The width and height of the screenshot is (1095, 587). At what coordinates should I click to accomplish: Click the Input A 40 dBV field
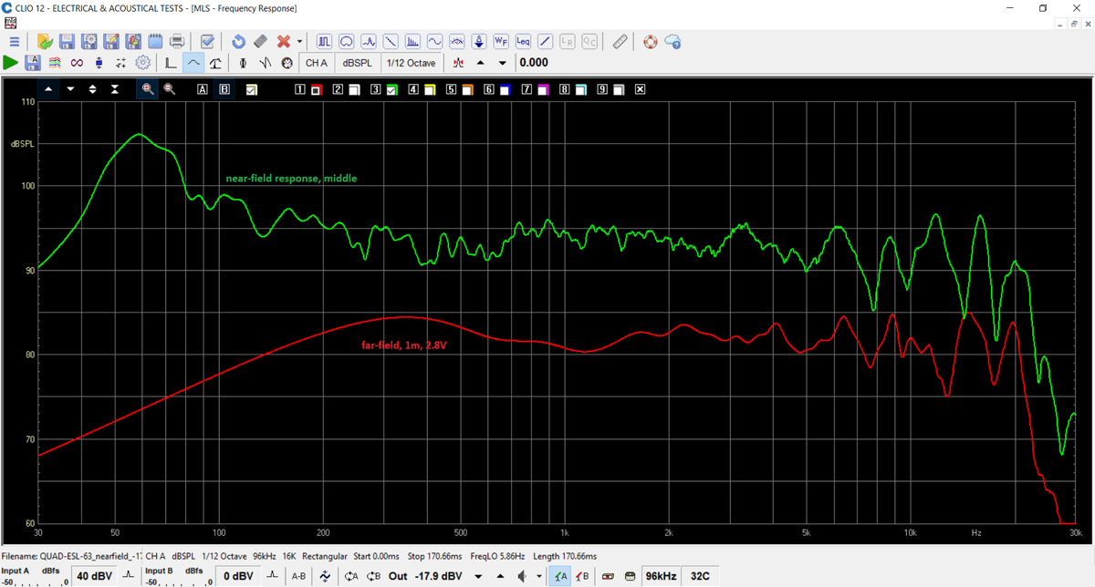point(94,576)
